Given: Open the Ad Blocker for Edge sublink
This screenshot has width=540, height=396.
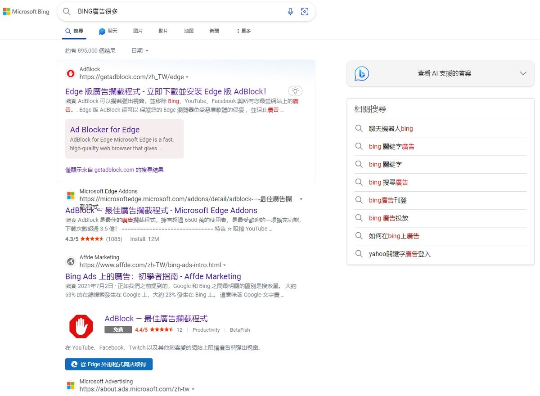Looking at the screenshot, I should point(105,130).
